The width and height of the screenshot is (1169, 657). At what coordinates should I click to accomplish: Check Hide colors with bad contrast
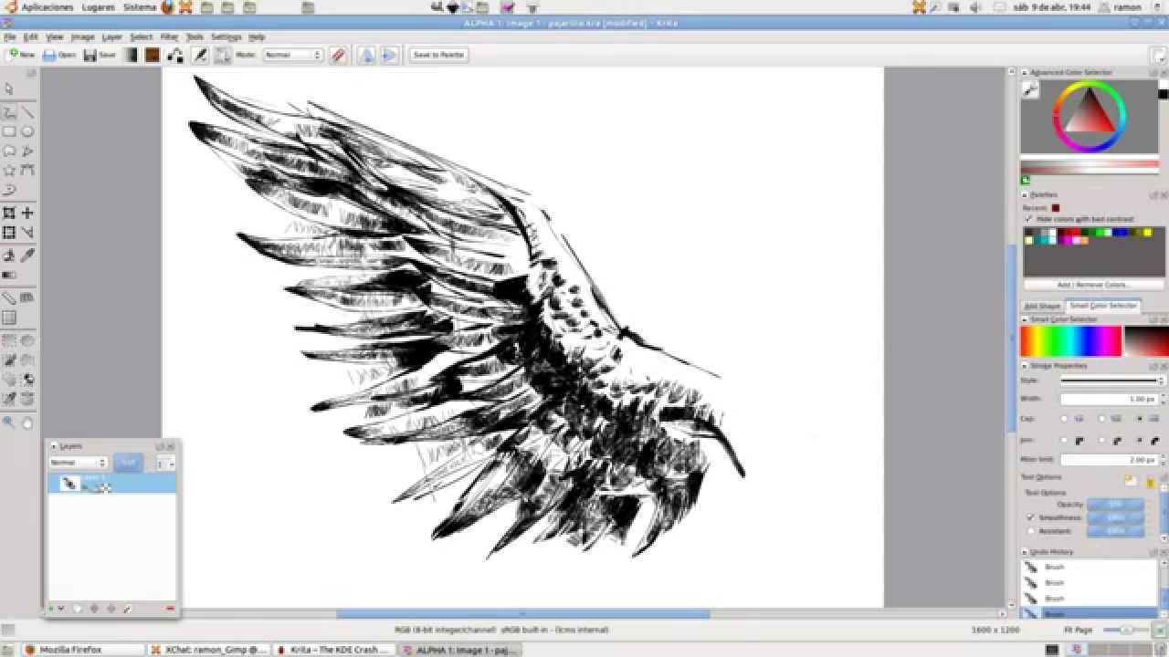[x=1028, y=219]
